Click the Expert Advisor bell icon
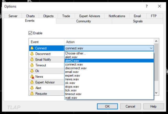The image size is (168, 114). coord(32,82)
